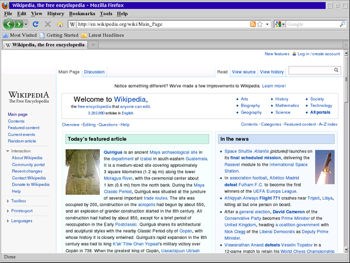Click the Home house icon
The height and width of the screenshot is (263, 350).
(60, 24)
